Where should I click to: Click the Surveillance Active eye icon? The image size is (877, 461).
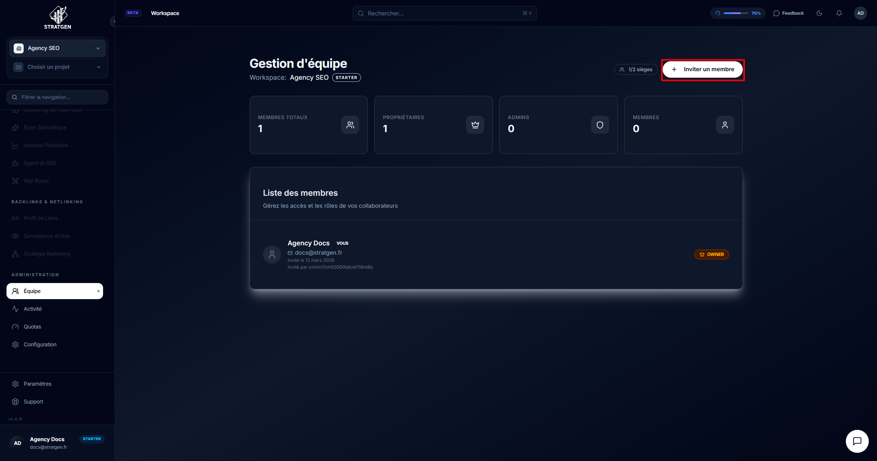coord(15,236)
